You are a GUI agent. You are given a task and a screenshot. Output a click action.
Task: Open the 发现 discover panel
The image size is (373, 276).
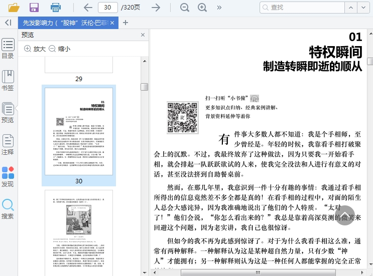(x=8, y=177)
